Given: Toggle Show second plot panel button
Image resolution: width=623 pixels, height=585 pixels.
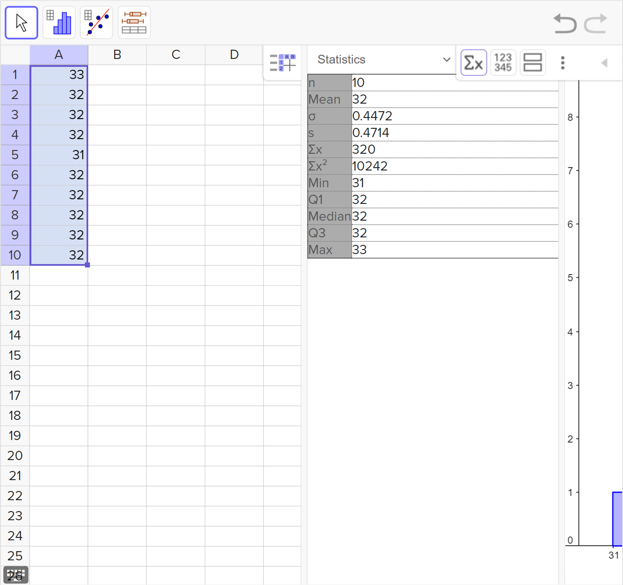Looking at the screenshot, I should pyautogui.click(x=533, y=63).
